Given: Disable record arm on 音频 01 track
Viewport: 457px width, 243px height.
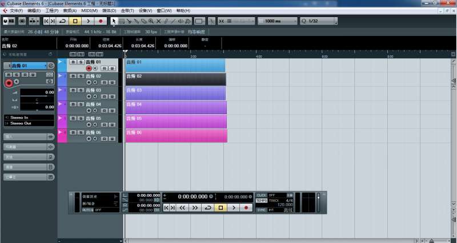Looking at the screenshot, I should tap(89, 68).
